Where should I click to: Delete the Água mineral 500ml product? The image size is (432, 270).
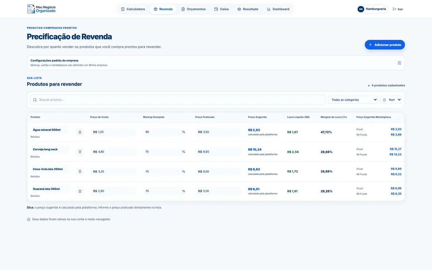pyautogui.click(x=80, y=132)
